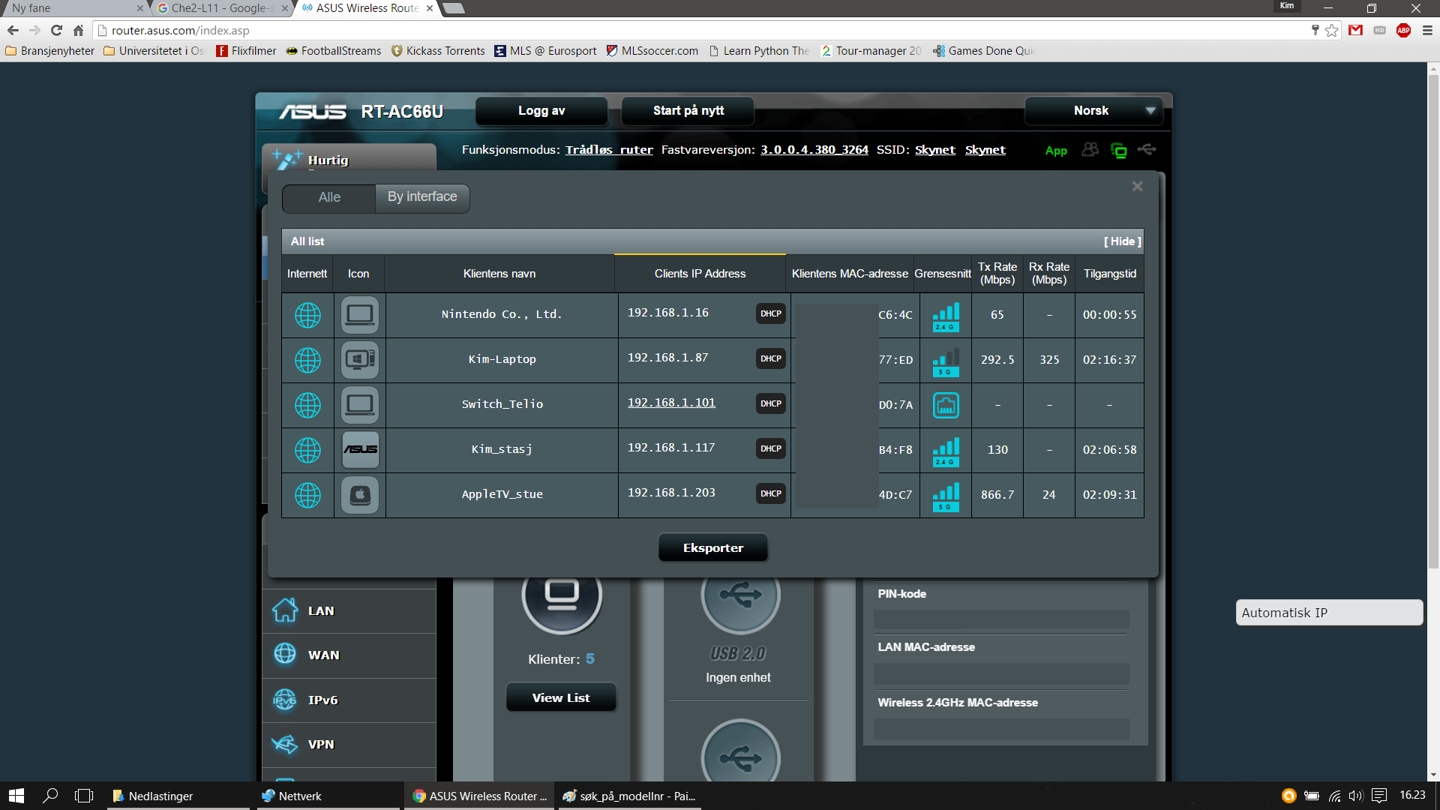This screenshot has height=810, width=1440.
Task: Click the Apple device icon for AppleTV_stue
Action: 360,495
